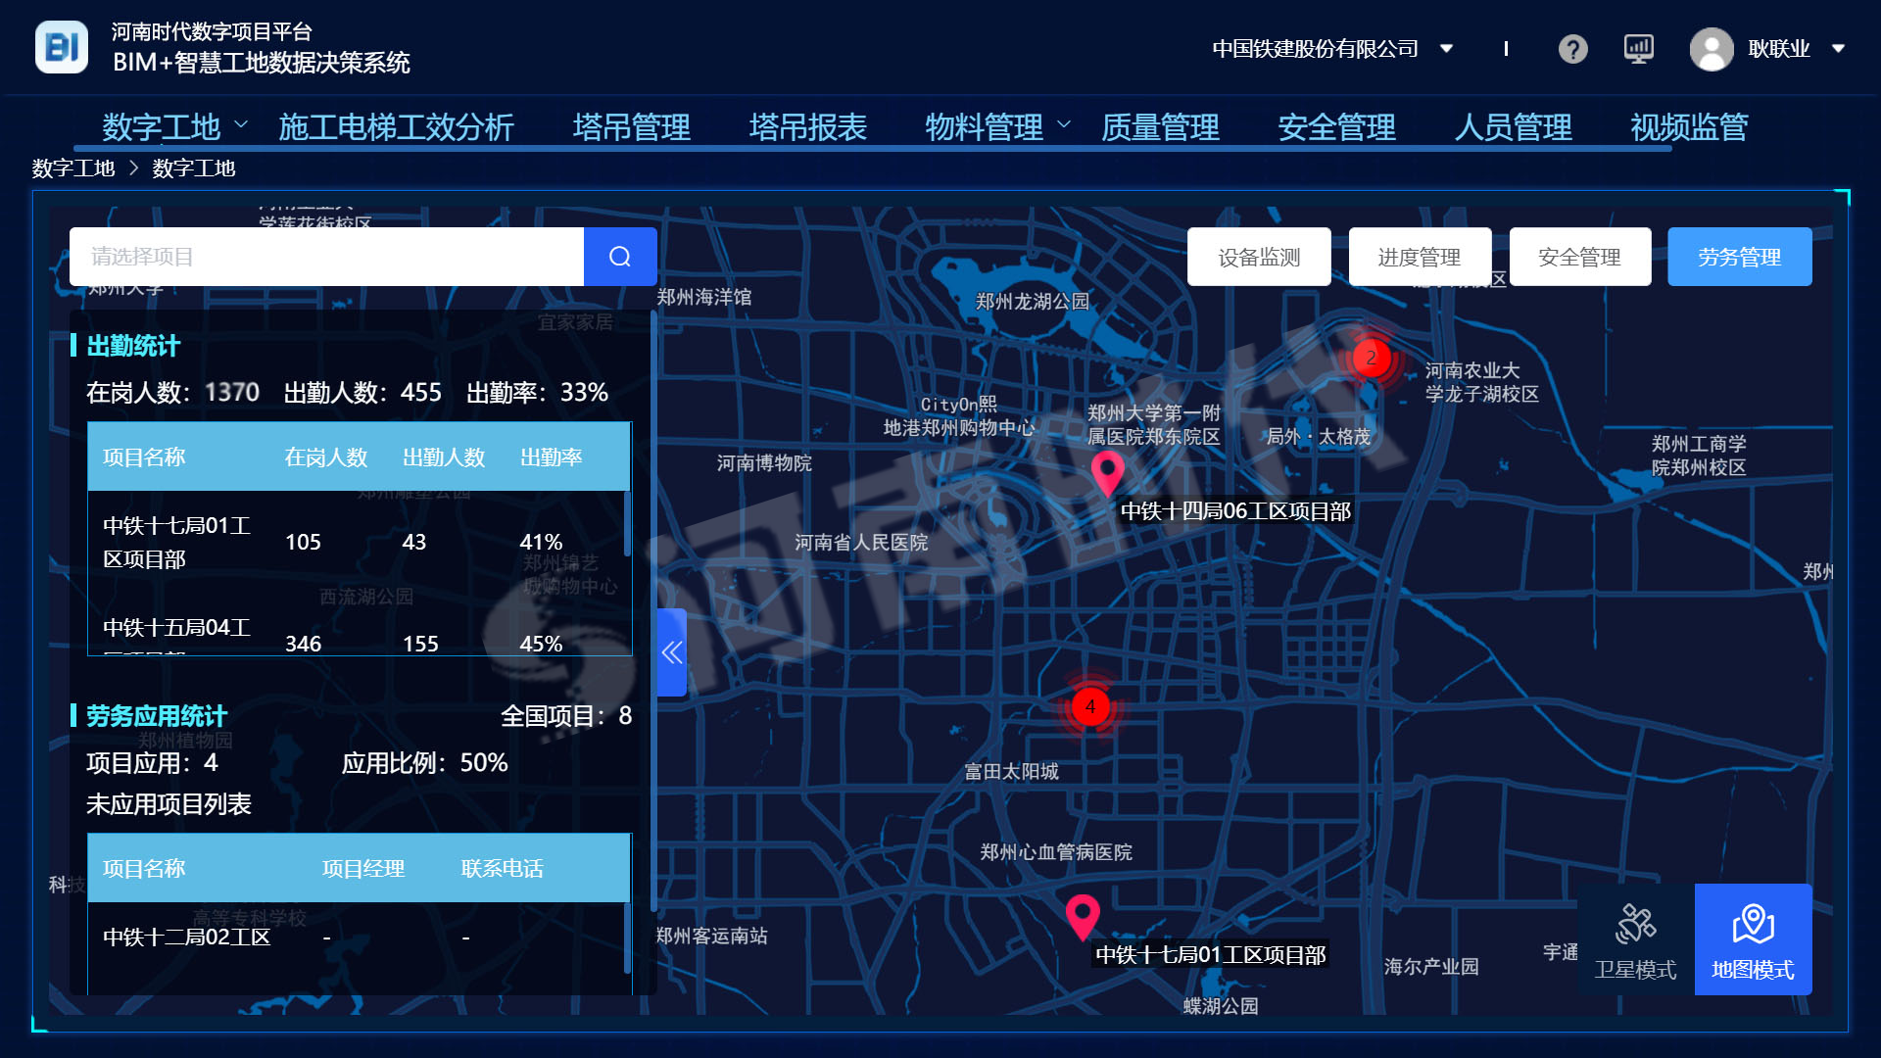Click the 出勤率: 33% summary value
1881x1058 pixels.
[x=537, y=393]
